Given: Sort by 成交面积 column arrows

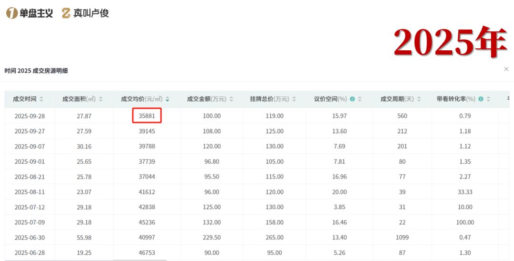Looking at the screenshot, I should [100, 99].
